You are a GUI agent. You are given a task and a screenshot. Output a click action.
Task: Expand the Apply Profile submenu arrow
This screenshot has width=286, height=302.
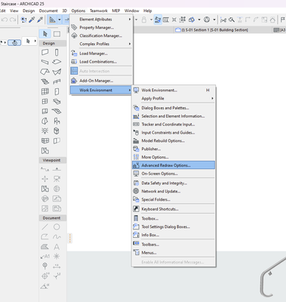pyautogui.click(x=213, y=98)
